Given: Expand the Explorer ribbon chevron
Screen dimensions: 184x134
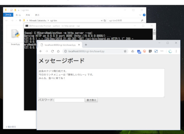Looking at the screenshot, I should click(x=140, y=15).
